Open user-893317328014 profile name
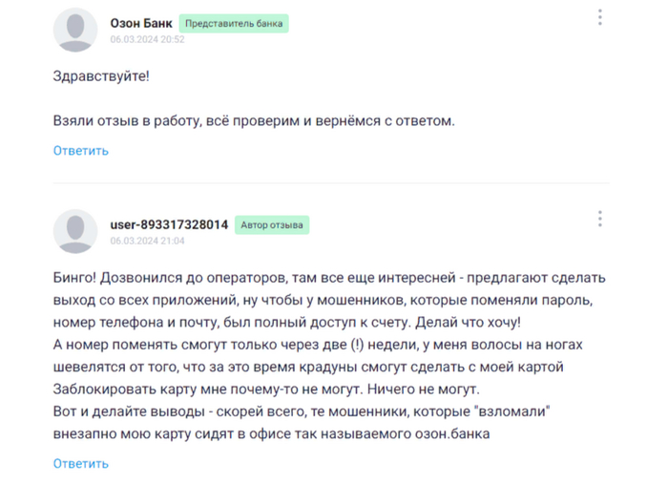The height and width of the screenshot is (485, 668). point(170,225)
